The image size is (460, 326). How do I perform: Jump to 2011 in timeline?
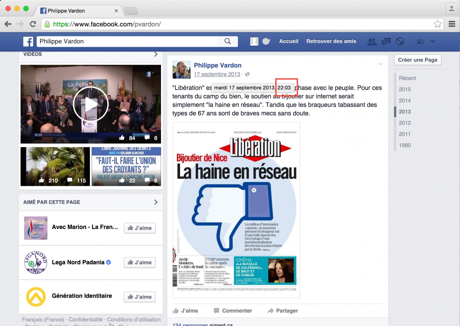[x=405, y=134]
